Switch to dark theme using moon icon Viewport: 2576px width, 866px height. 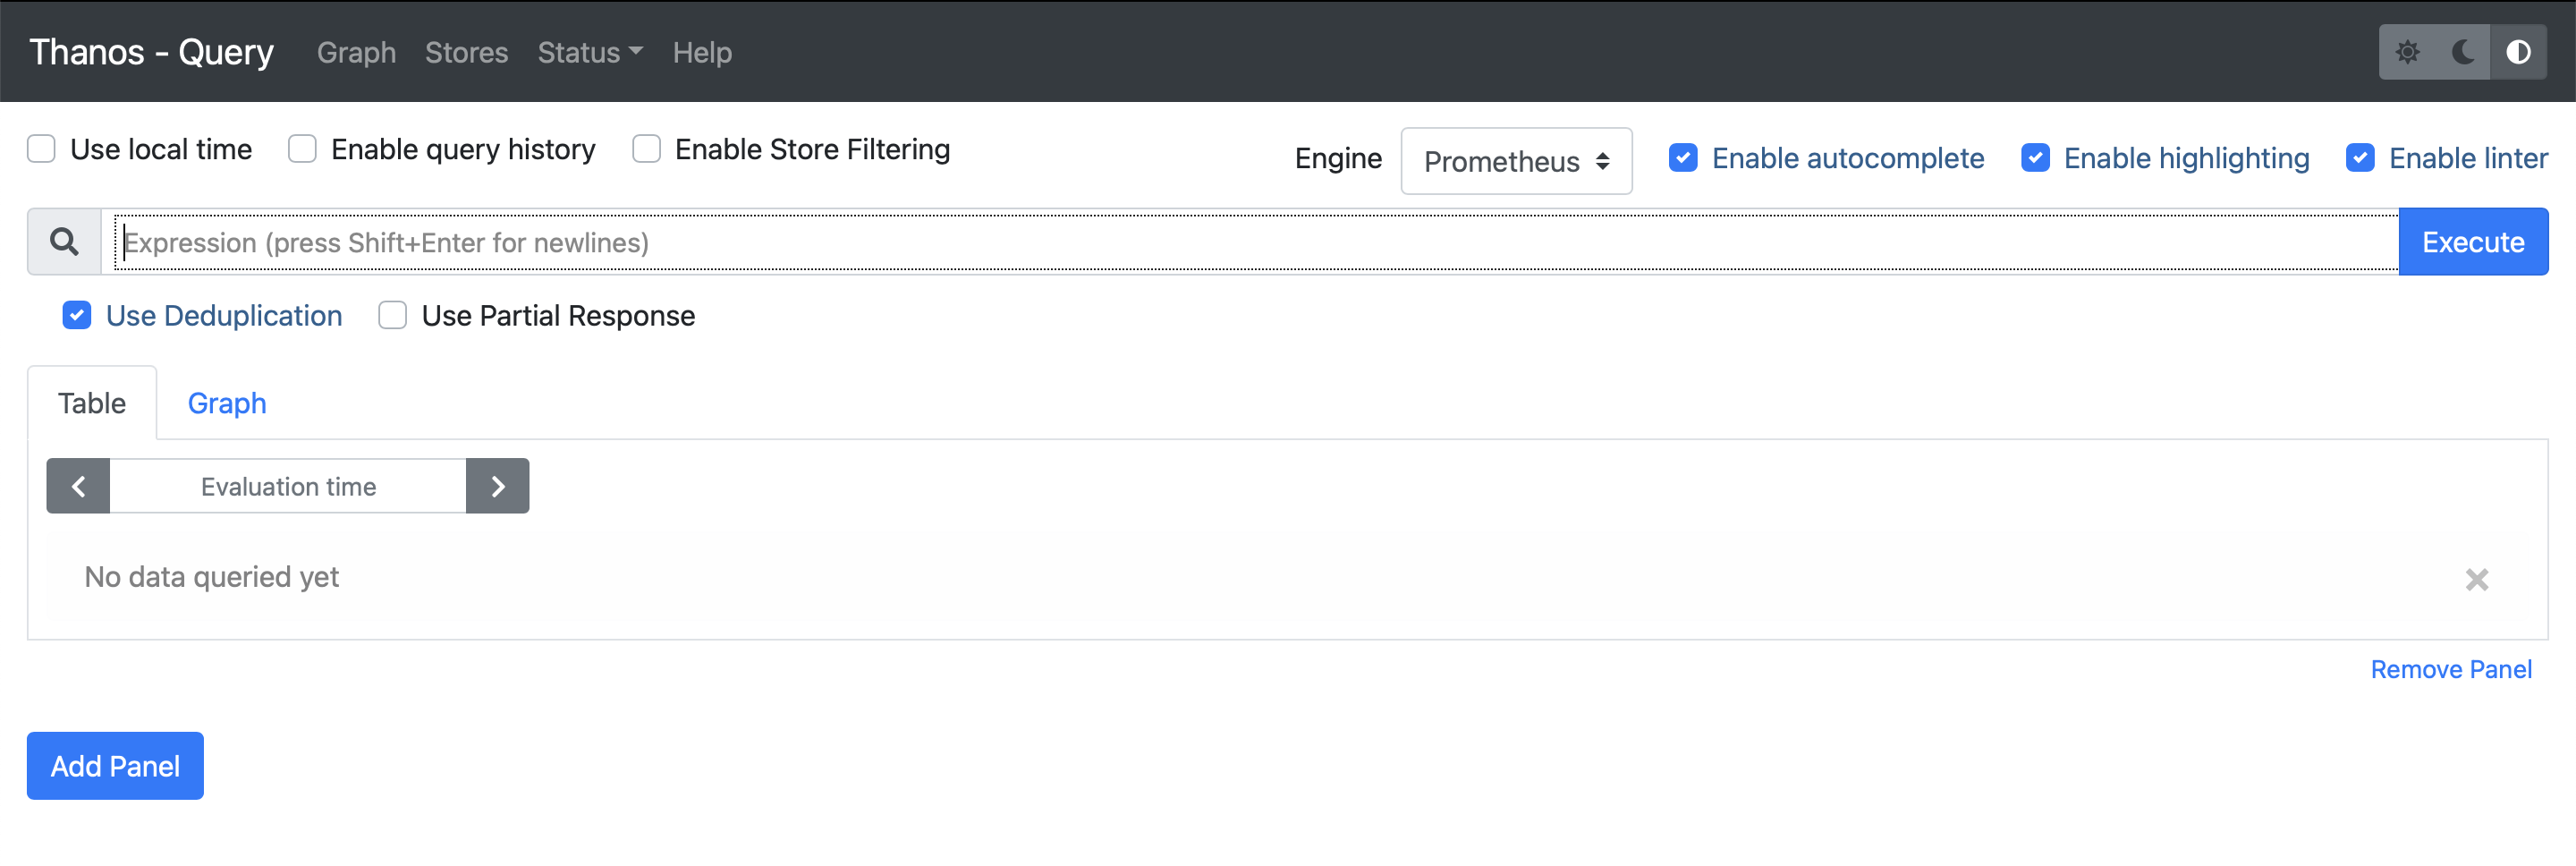(x=2462, y=52)
